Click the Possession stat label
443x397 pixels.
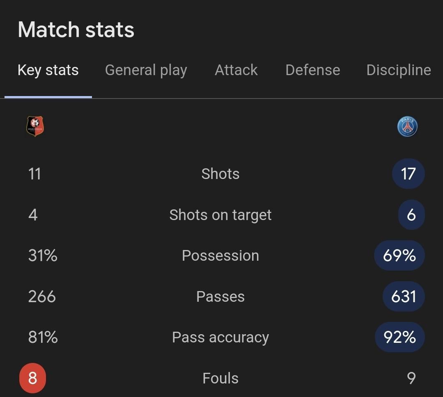tap(220, 255)
